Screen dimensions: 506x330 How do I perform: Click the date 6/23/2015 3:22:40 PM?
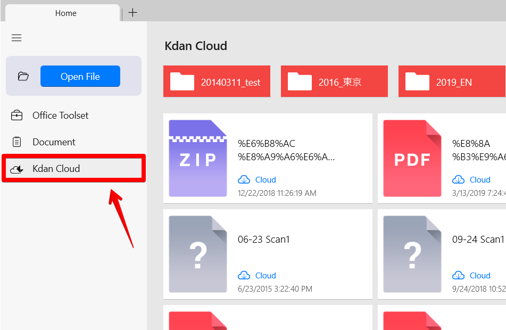tap(275, 288)
